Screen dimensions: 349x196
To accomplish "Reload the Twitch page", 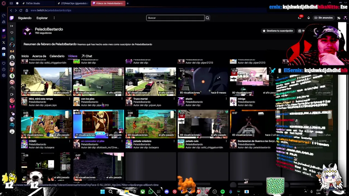I will (21, 10).
